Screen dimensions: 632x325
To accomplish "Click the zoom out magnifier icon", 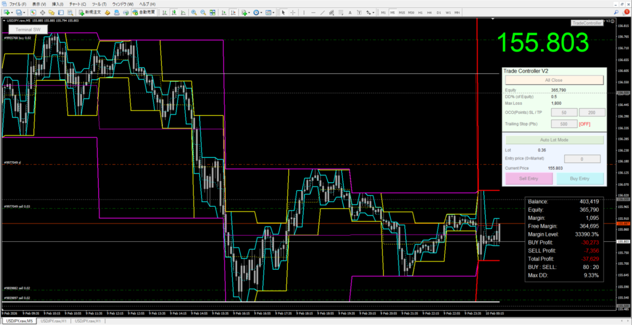I will (204, 12).
